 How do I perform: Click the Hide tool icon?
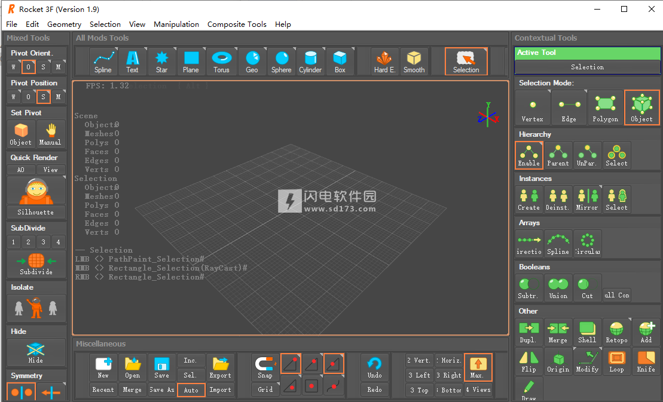36,352
